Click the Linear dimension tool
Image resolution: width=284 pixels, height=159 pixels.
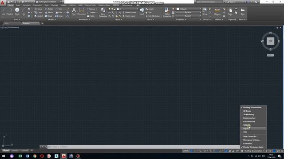click(91, 9)
